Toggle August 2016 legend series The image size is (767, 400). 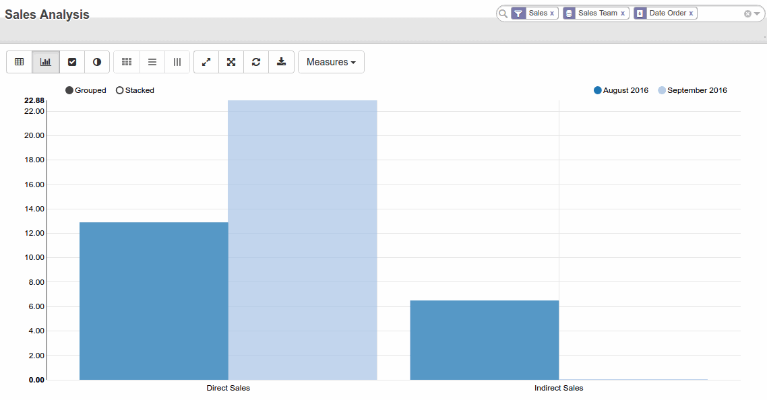(x=621, y=90)
